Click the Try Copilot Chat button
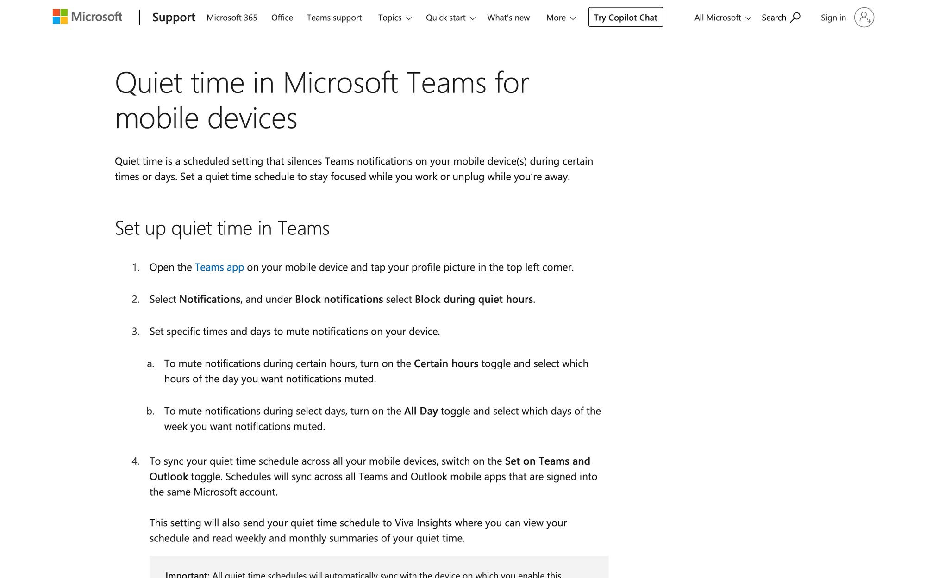The height and width of the screenshot is (578, 926). [x=625, y=18]
